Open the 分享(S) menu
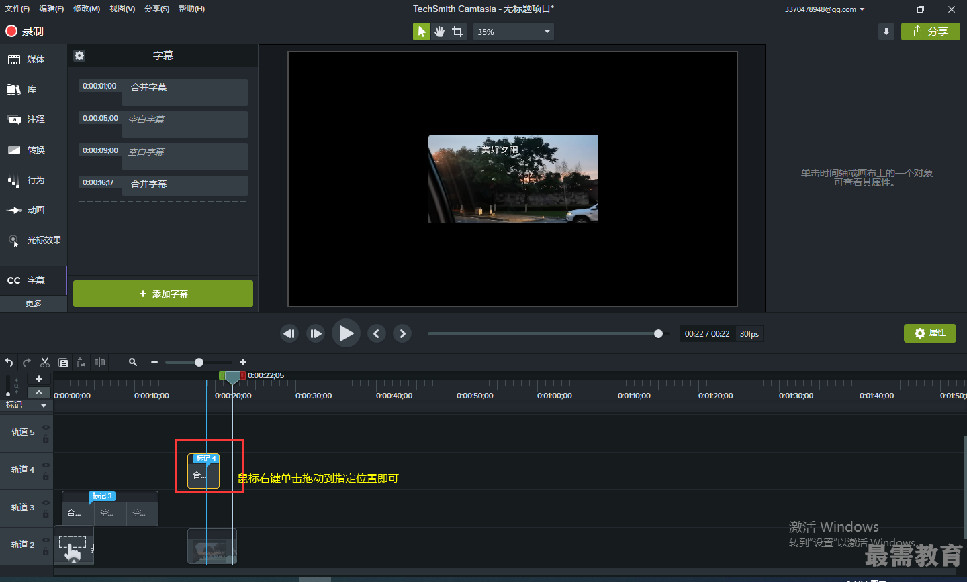The width and height of the screenshot is (967, 582). (x=157, y=9)
